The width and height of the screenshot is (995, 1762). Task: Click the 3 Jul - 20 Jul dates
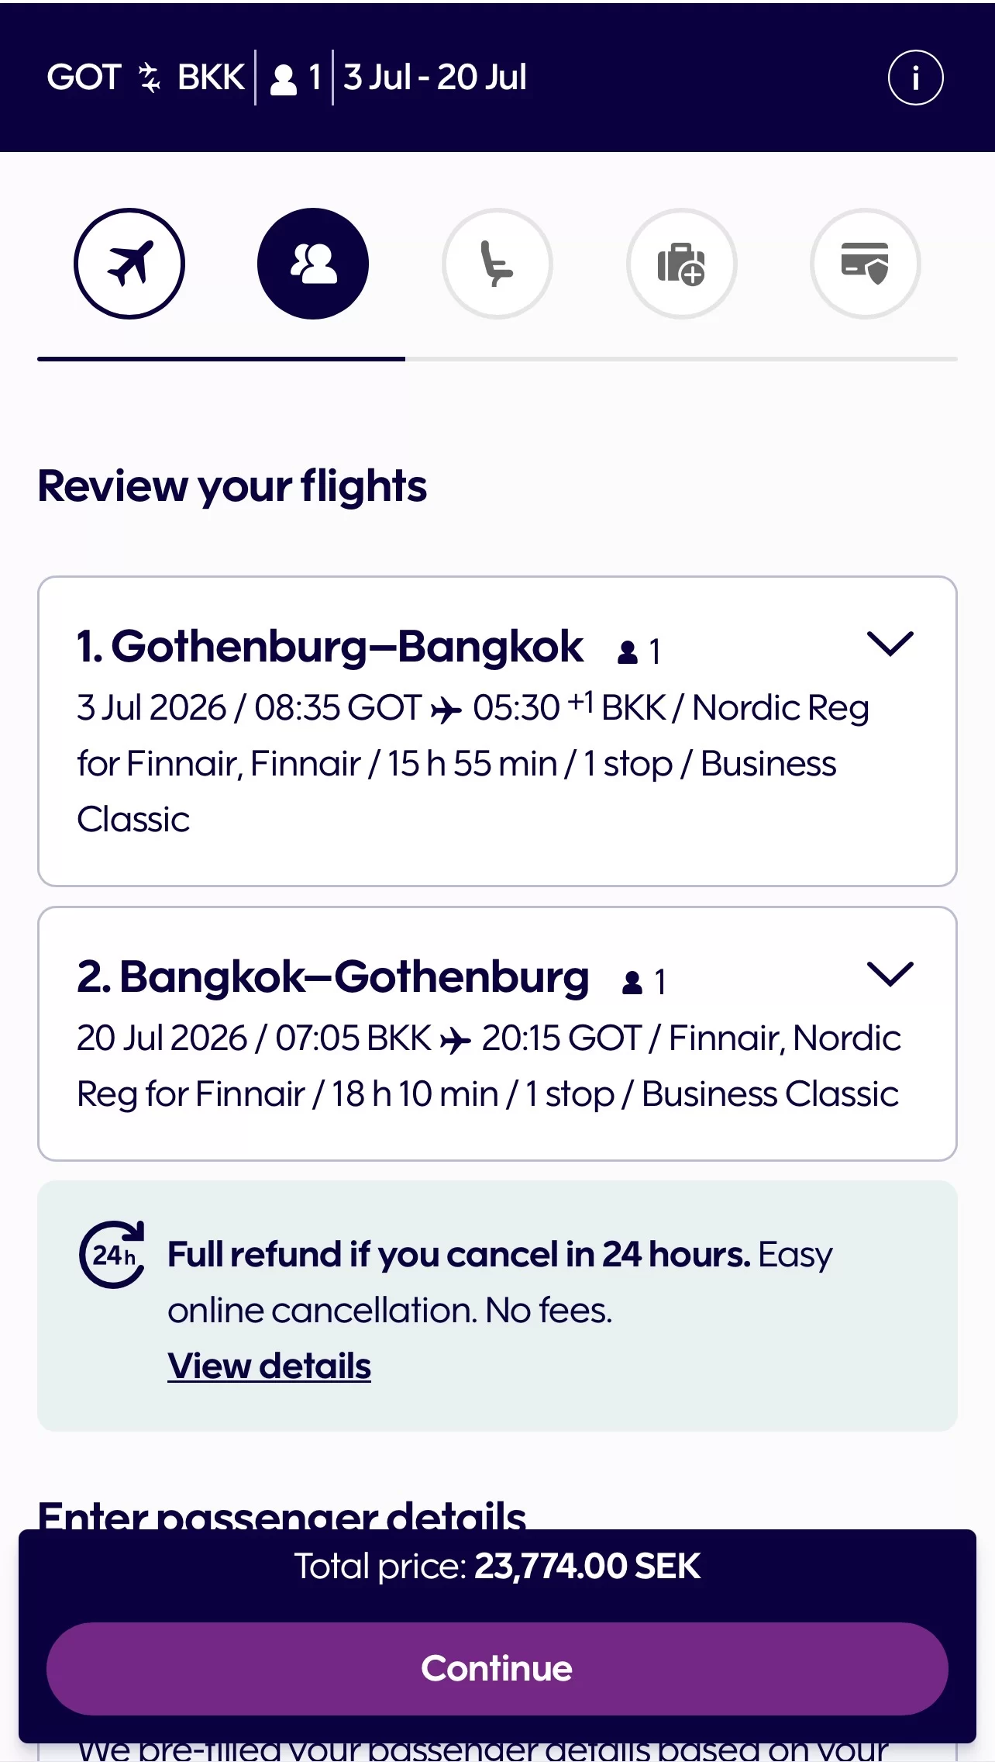pyautogui.click(x=435, y=78)
